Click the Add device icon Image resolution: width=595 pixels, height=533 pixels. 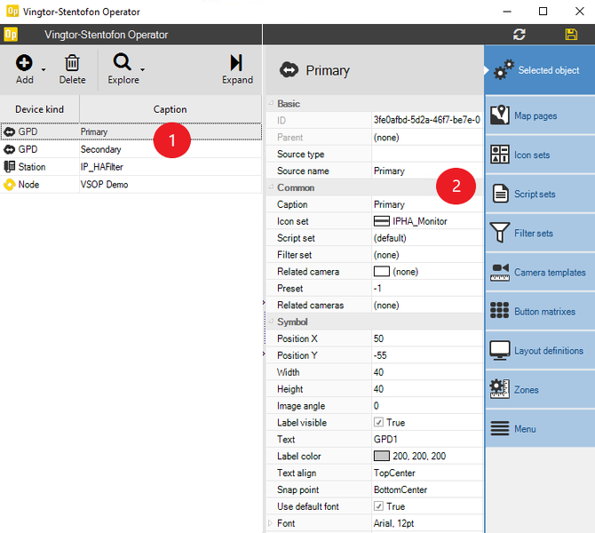click(x=24, y=63)
